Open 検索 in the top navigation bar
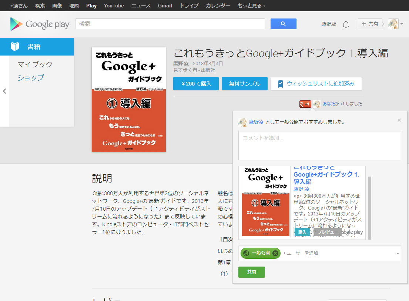The height and width of the screenshot is (301, 409). (x=40, y=6)
